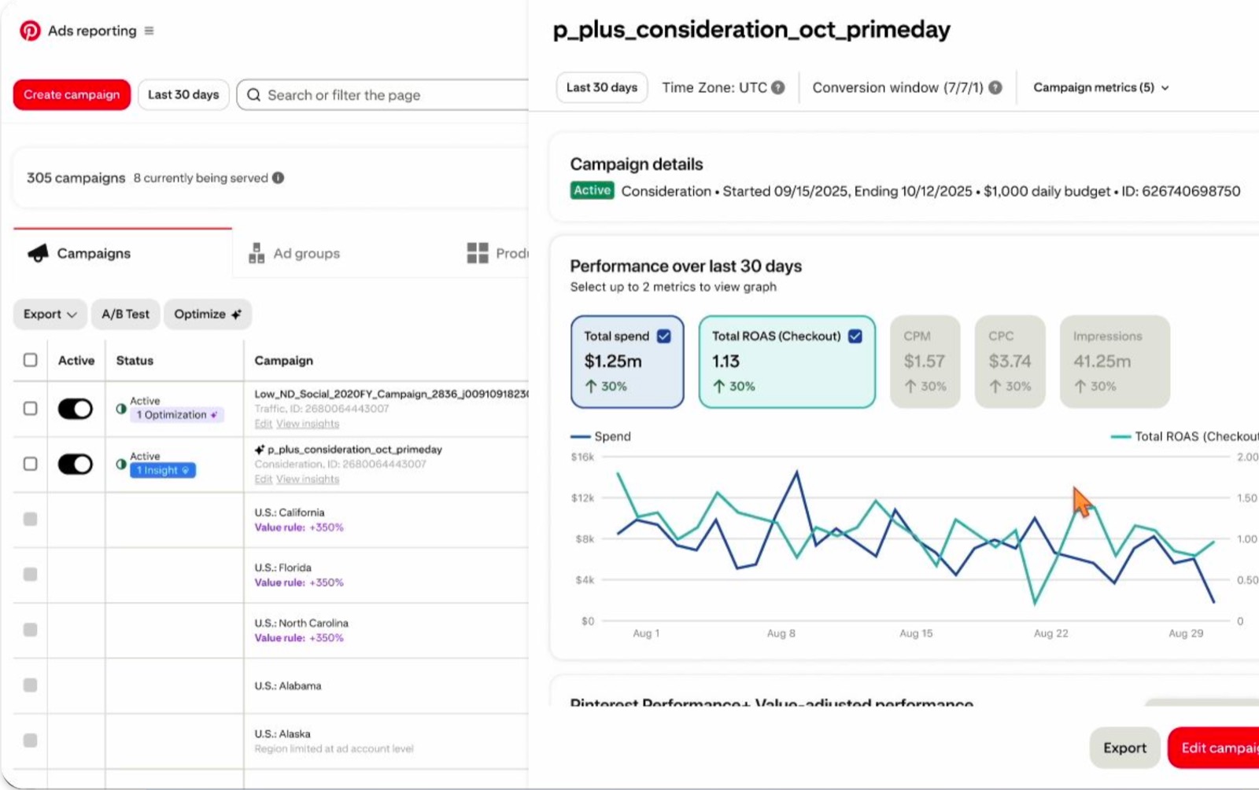Click the Ad groups blocks icon
The height and width of the screenshot is (790, 1259).
tap(257, 253)
